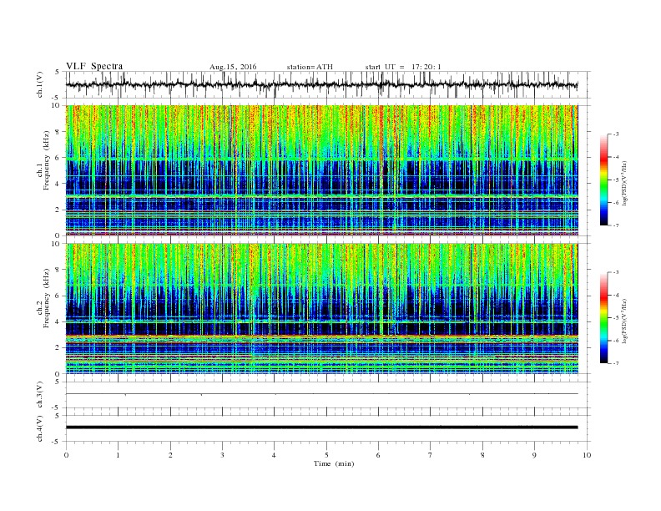Click the "3" tick on Time axis

pyautogui.click(x=222, y=455)
